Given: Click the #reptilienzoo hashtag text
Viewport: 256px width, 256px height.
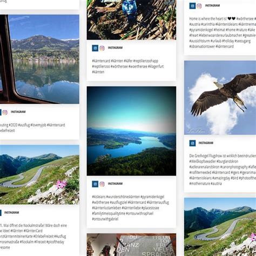Looking at the screenshot, I should coord(101,66).
